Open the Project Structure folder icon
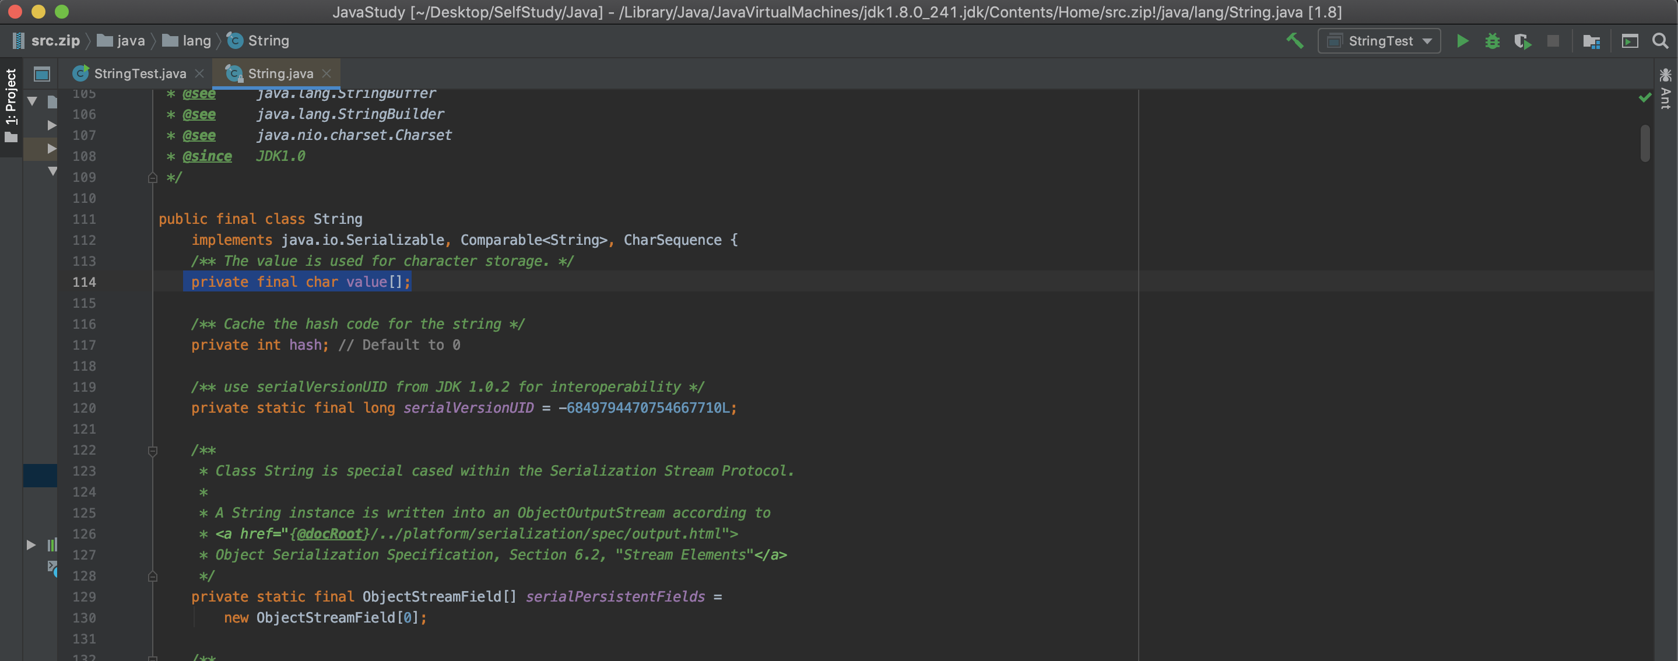The height and width of the screenshot is (661, 1678). coord(1591,42)
